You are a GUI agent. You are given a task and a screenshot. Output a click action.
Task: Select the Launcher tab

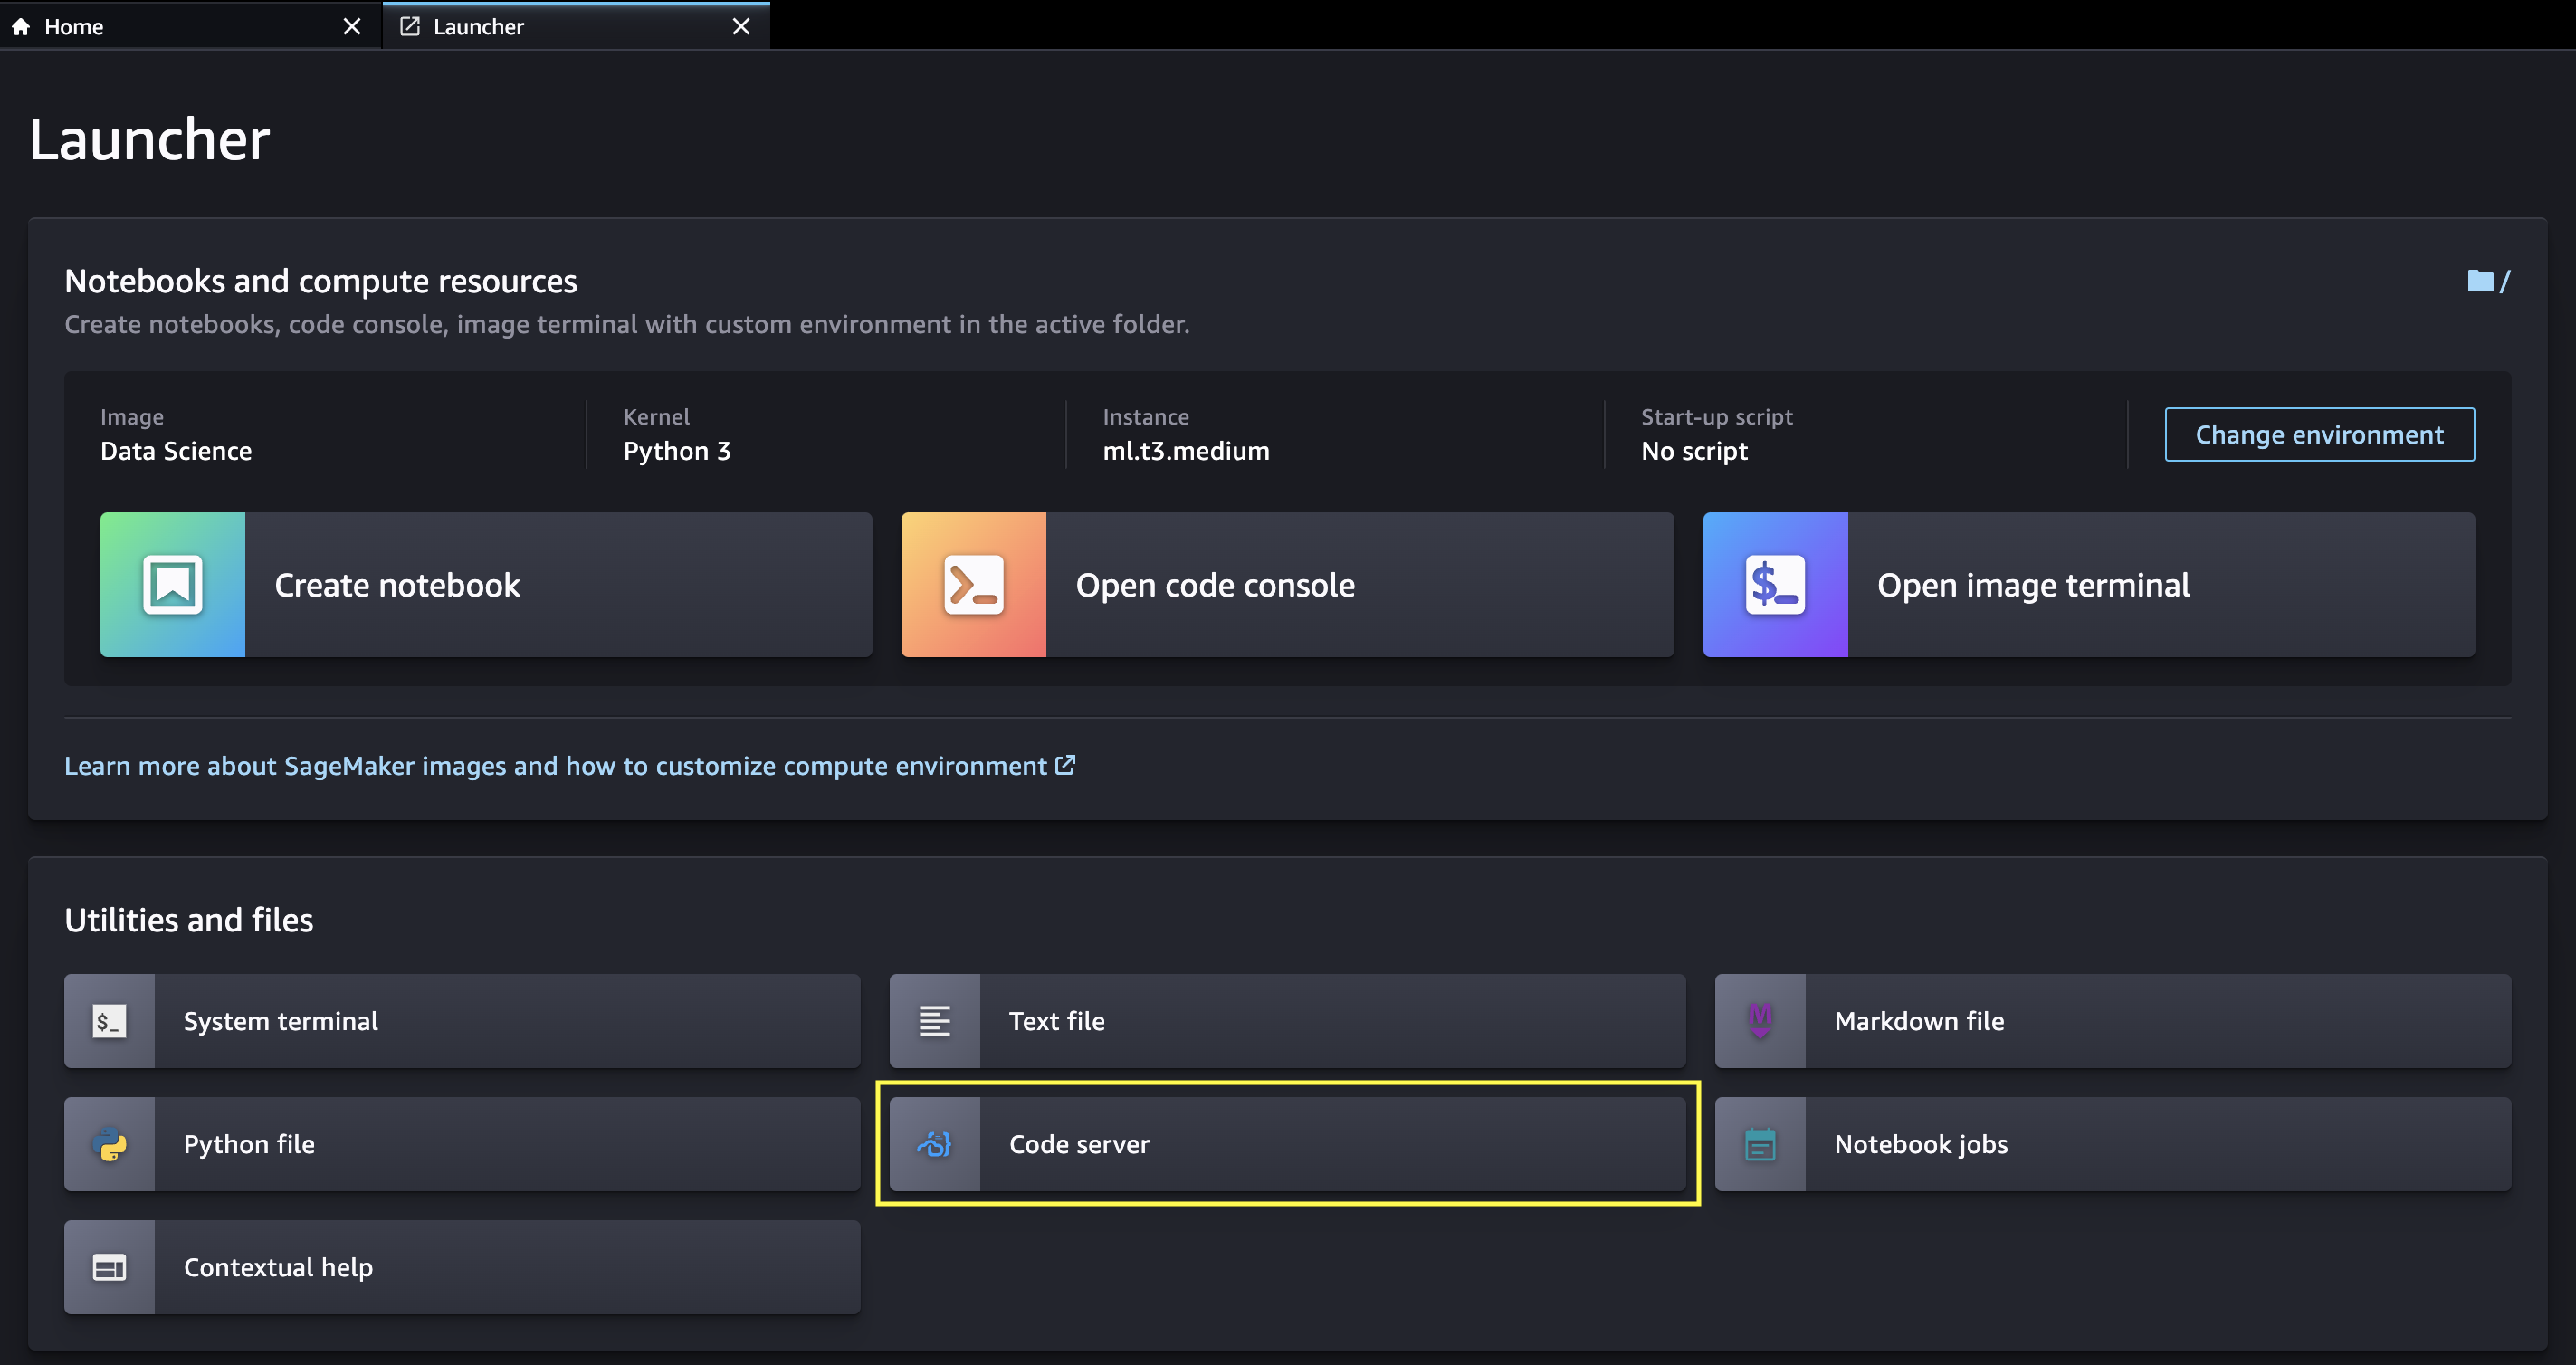coord(478,27)
